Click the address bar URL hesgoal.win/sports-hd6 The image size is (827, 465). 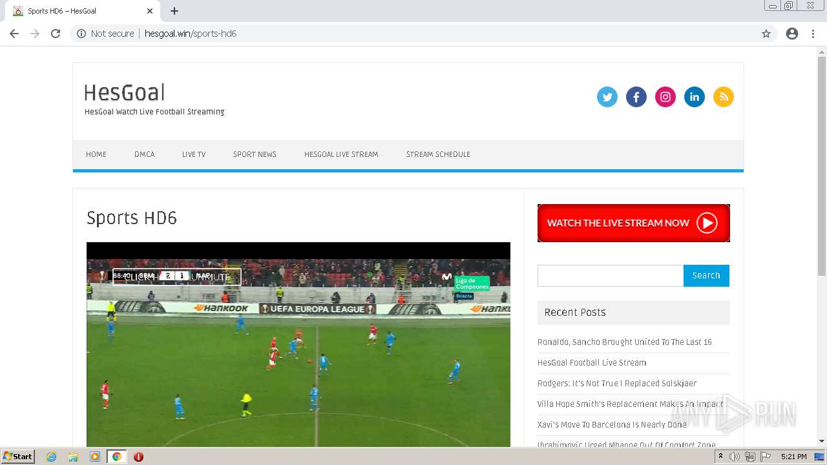191,34
